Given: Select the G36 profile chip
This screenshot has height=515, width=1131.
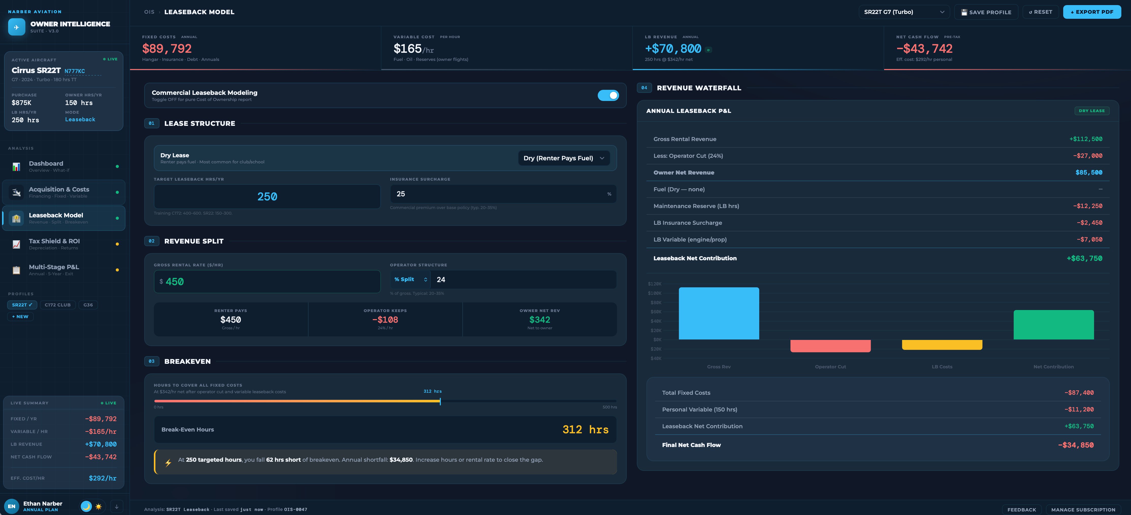Looking at the screenshot, I should pos(88,305).
